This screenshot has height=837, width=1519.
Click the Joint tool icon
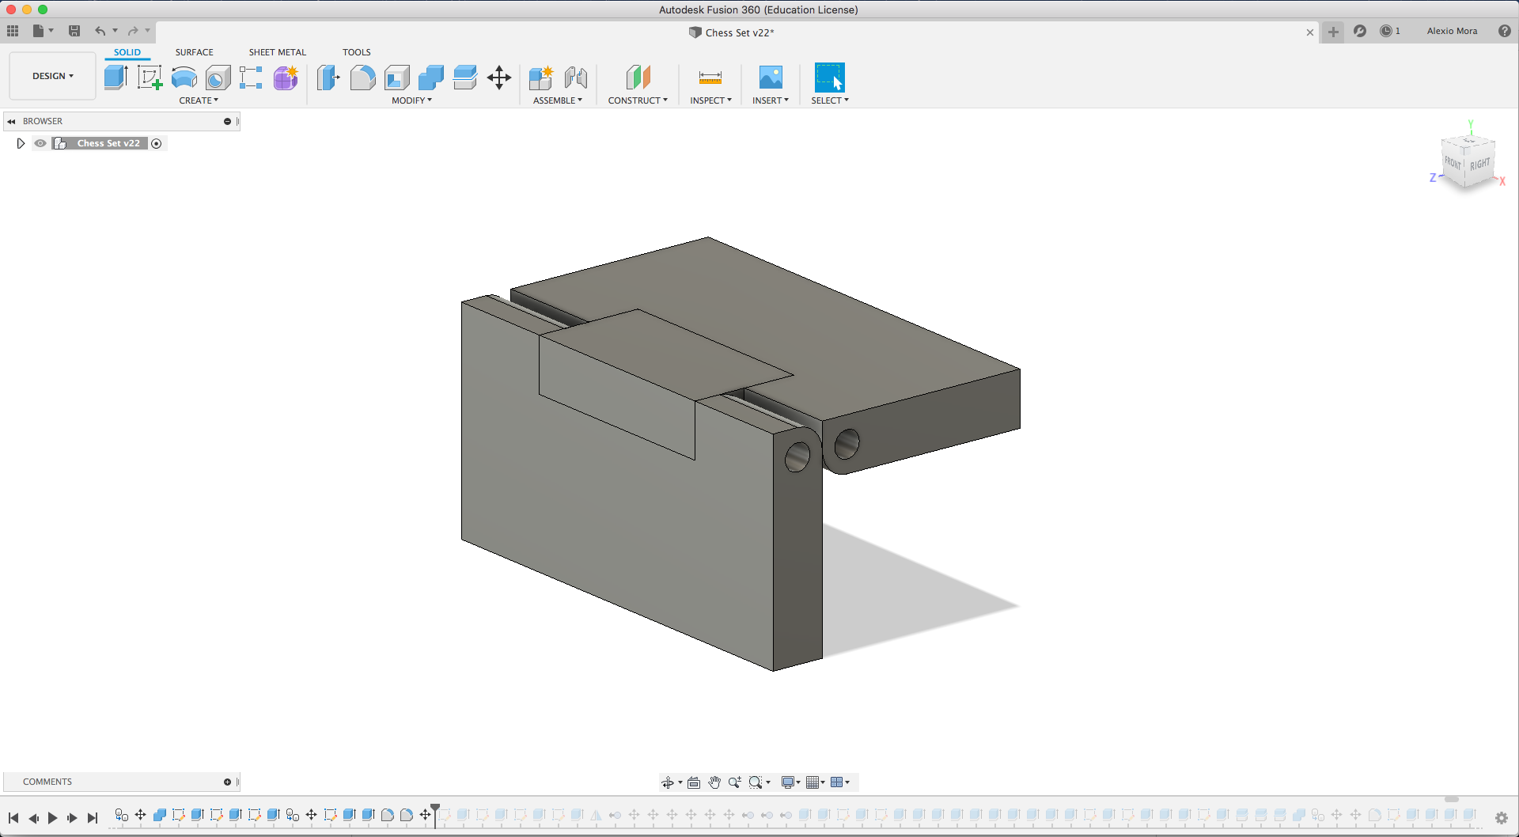tap(576, 78)
